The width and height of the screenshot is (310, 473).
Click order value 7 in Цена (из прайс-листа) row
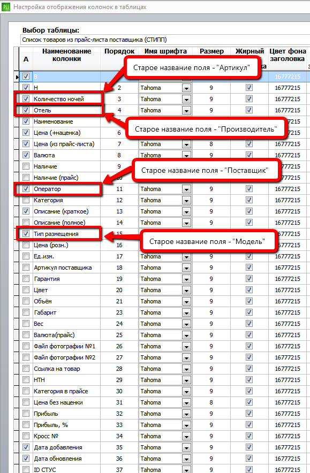(x=119, y=144)
